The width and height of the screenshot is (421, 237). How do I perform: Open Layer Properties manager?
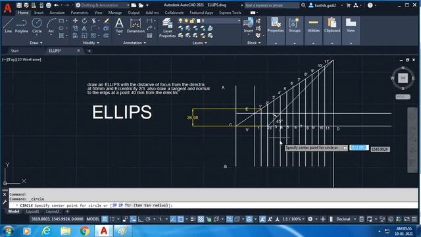point(167,28)
